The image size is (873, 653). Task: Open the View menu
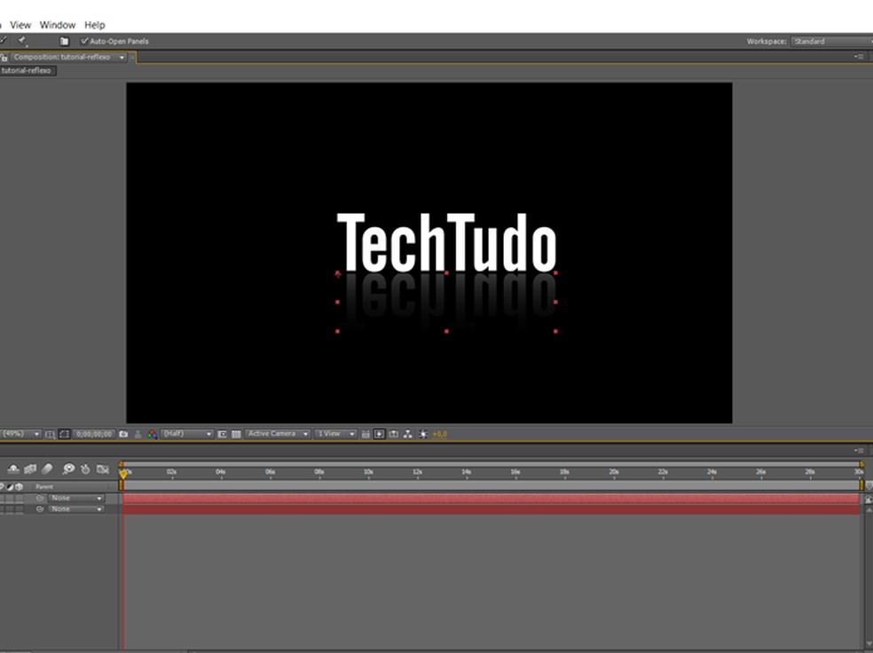point(20,25)
